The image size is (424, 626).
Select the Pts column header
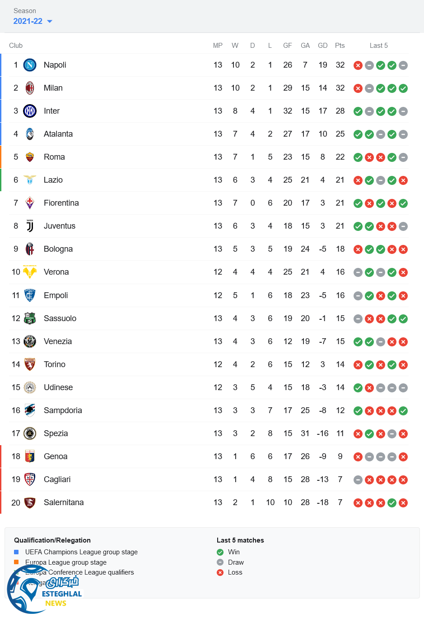340,46
